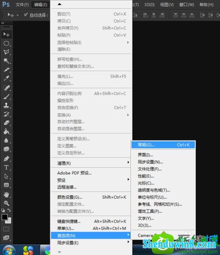Screen dimensions: 220x255
Task: Choose 界面(I)... preferences
Action: 163,155
